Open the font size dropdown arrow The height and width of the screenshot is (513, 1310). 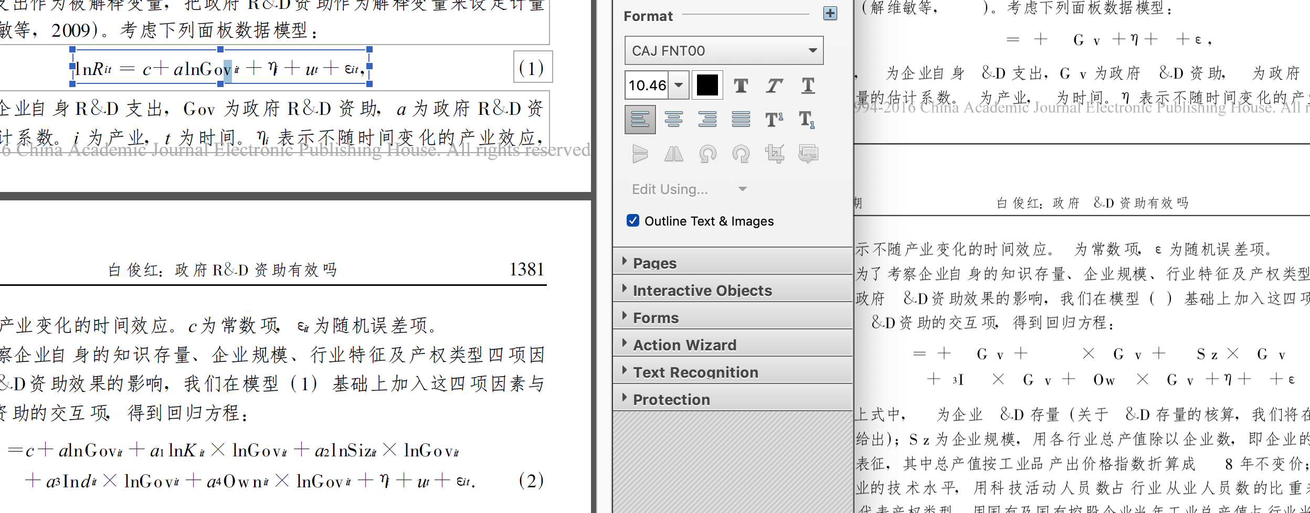click(679, 85)
